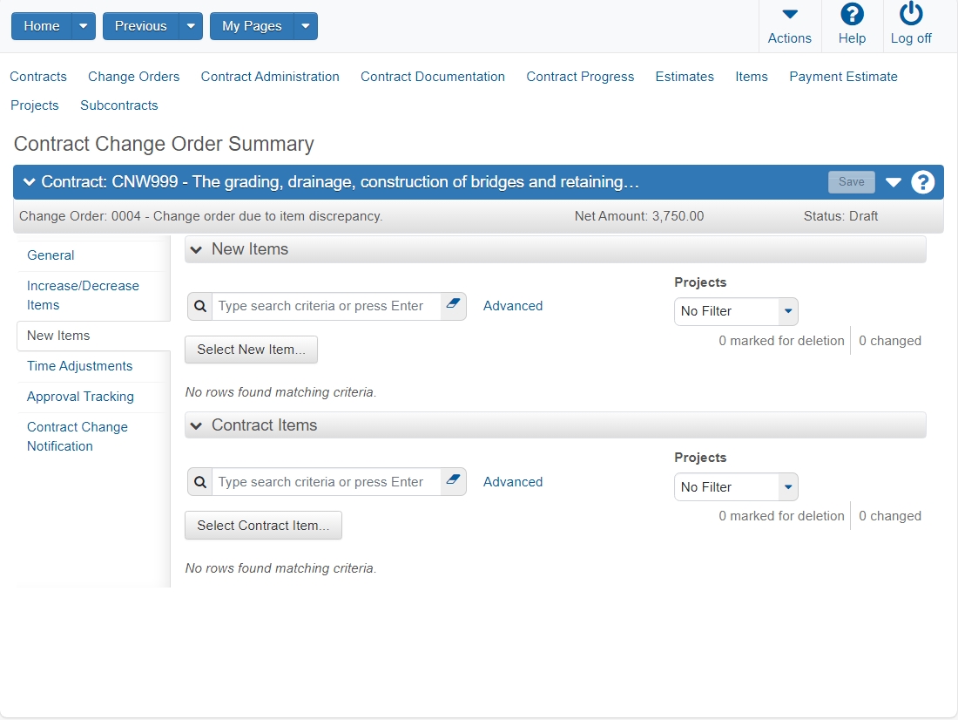Image resolution: width=958 pixels, height=720 pixels.
Task: Open the Projects menu link
Action: tap(35, 105)
